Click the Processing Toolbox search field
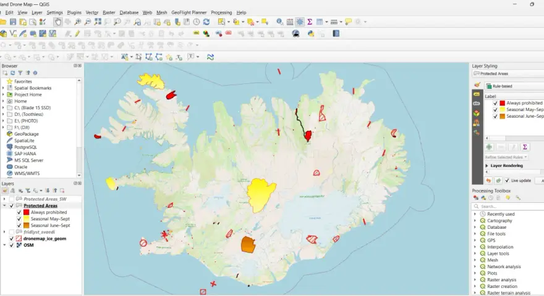 508,207
